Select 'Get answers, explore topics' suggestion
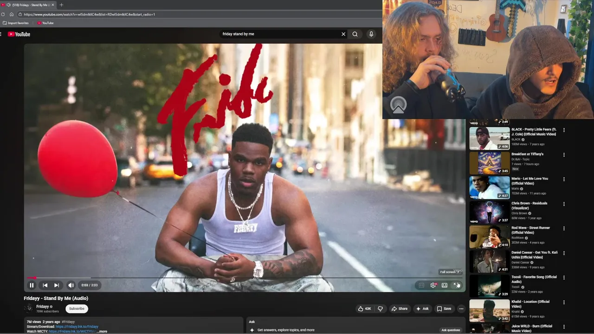 (286, 330)
